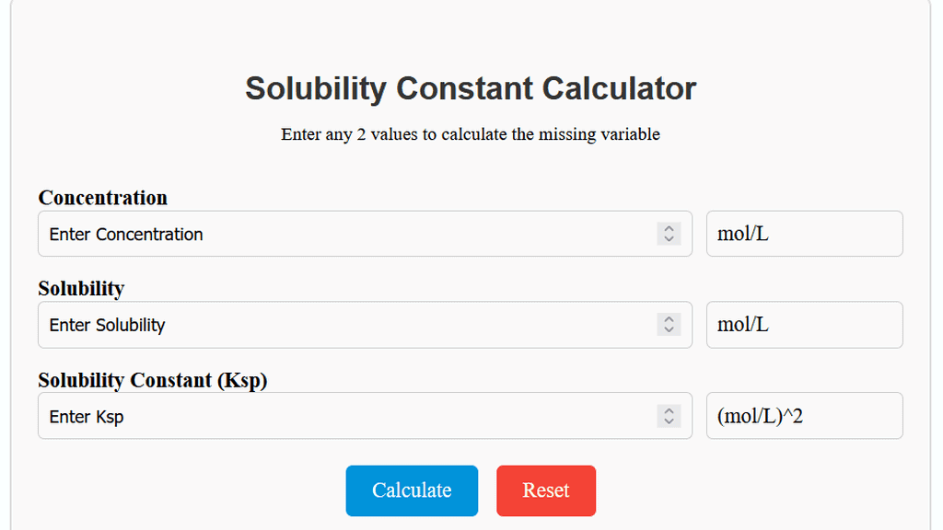
Task: Click the Solubility Constant Calculator title
Action: pyautogui.click(x=471, y=88)
